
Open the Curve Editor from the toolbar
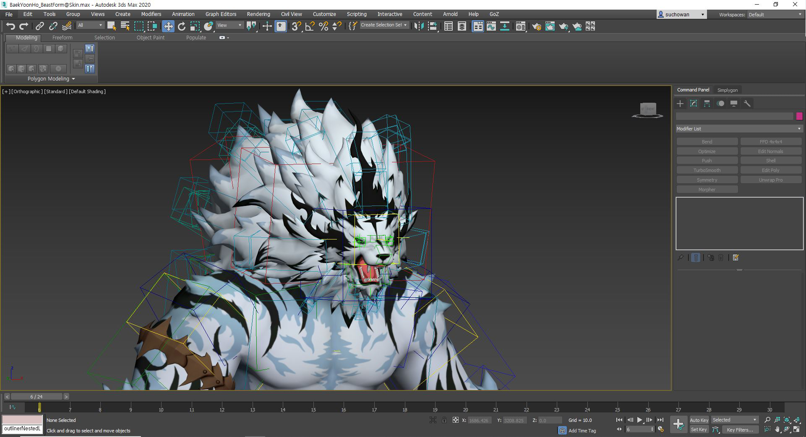tap(491, 26)
